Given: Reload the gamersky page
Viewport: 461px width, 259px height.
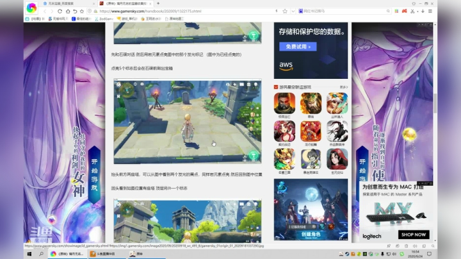Looking at the screenshot, I should coord(60,11).
